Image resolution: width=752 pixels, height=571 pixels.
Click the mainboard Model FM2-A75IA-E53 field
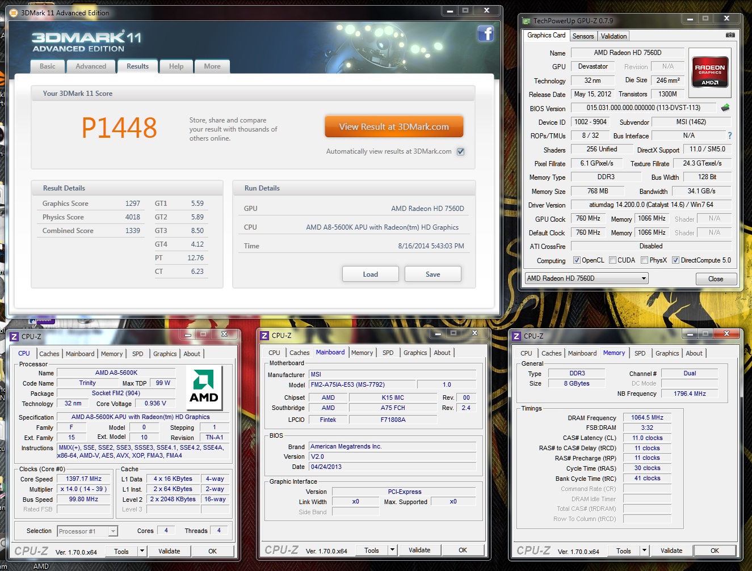(x=363, y=384)
